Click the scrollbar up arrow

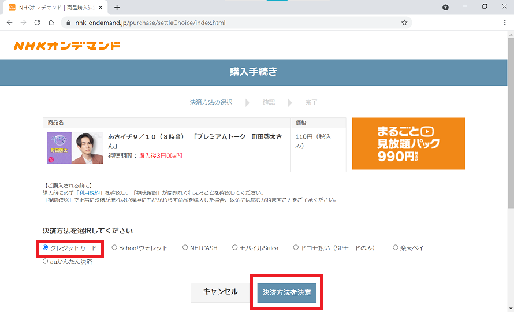pos(511,35)
